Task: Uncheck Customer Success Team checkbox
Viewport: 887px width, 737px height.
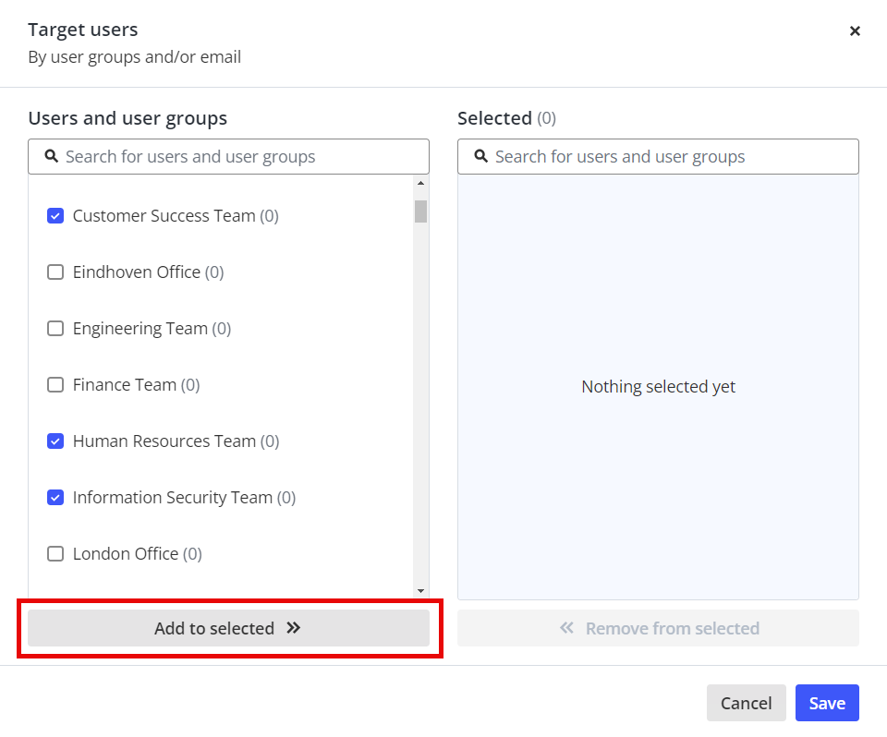Action: (55, 216)
